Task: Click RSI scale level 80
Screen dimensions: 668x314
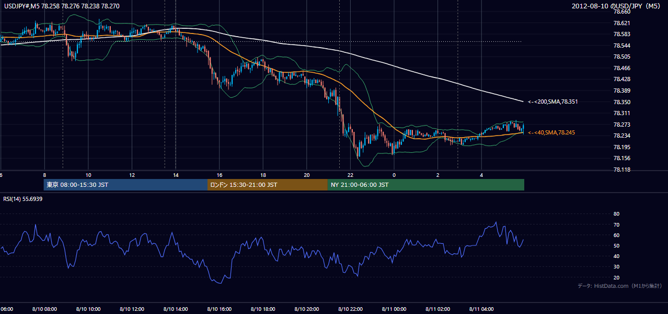Action: (616, 214)
